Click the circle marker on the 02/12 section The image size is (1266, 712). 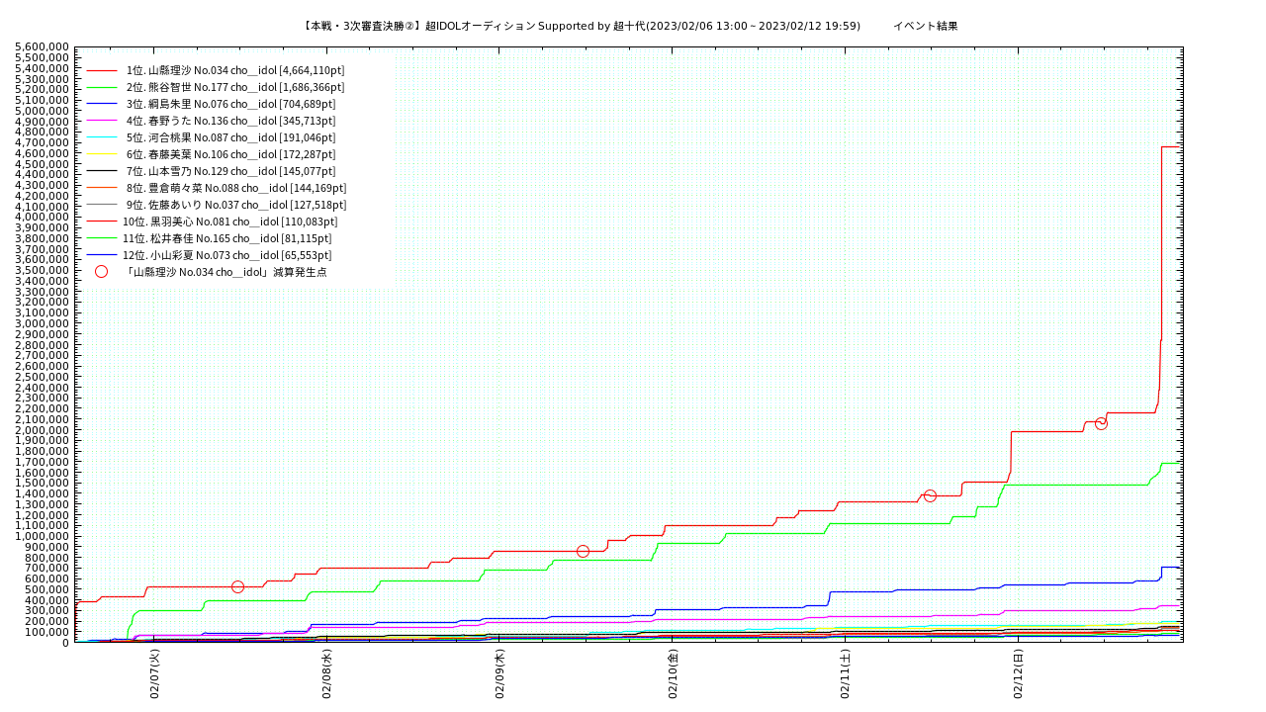pos(1101,423)
